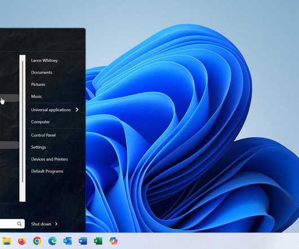Launch Firefox from the taskbar

(22, 241)
